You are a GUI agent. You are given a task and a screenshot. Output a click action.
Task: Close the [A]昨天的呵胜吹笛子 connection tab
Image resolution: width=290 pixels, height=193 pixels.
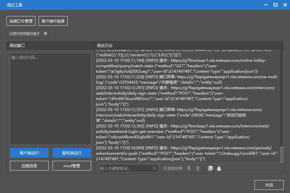45,33
